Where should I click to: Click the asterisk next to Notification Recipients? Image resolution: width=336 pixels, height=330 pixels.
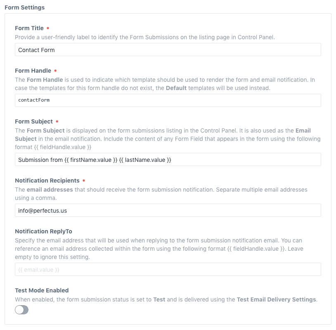[84, 181]
